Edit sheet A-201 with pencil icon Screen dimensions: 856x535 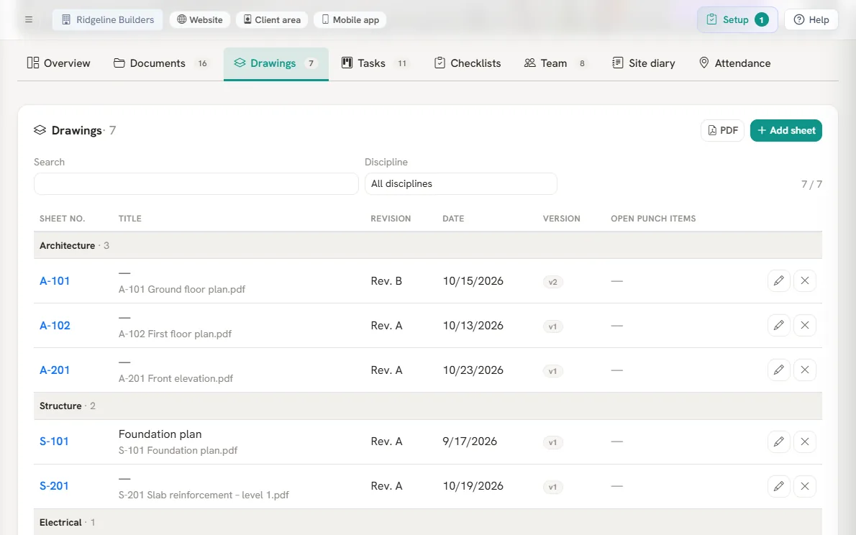point(778,370)
